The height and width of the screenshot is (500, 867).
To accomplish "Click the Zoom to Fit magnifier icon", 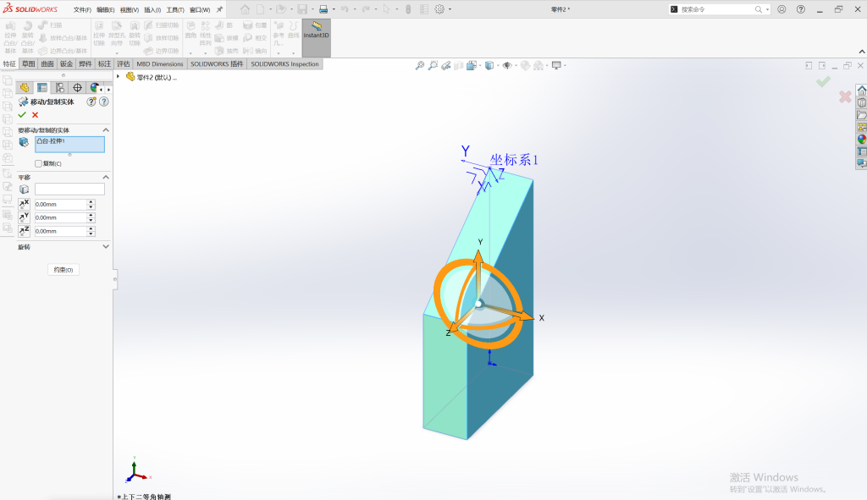I will point(420,65).
